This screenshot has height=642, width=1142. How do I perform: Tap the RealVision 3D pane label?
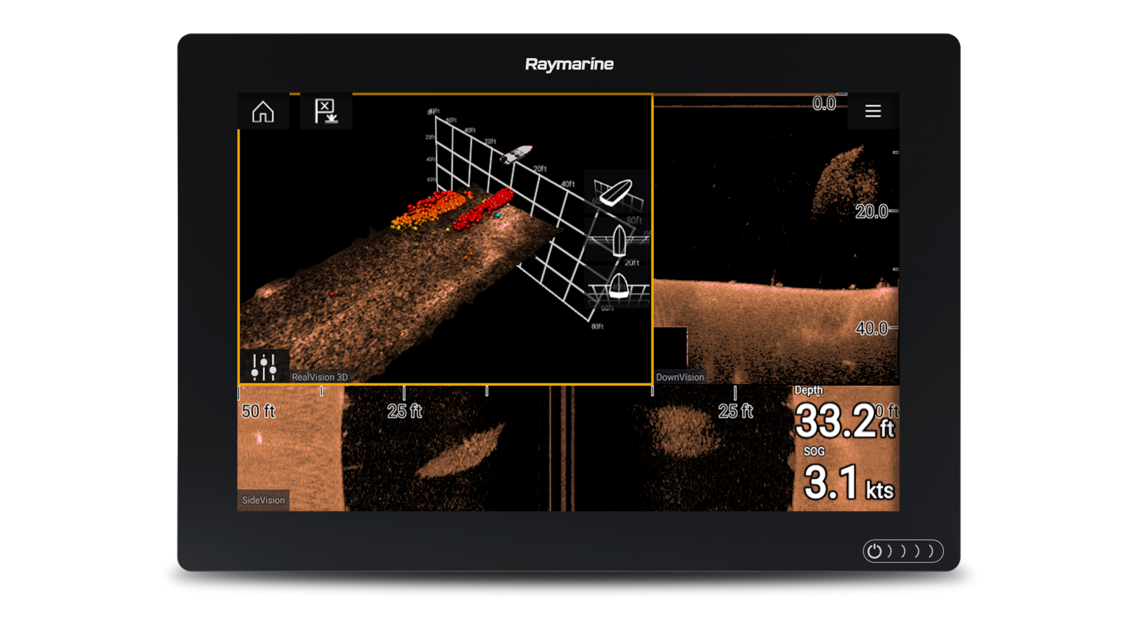(319, 377)
